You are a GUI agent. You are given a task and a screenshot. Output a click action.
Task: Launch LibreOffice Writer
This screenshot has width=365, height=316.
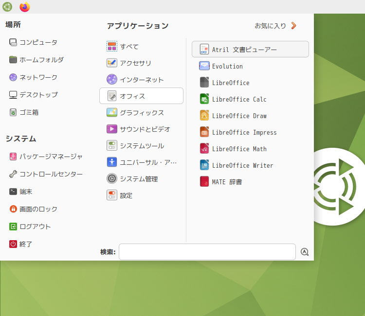pos(250,165)
